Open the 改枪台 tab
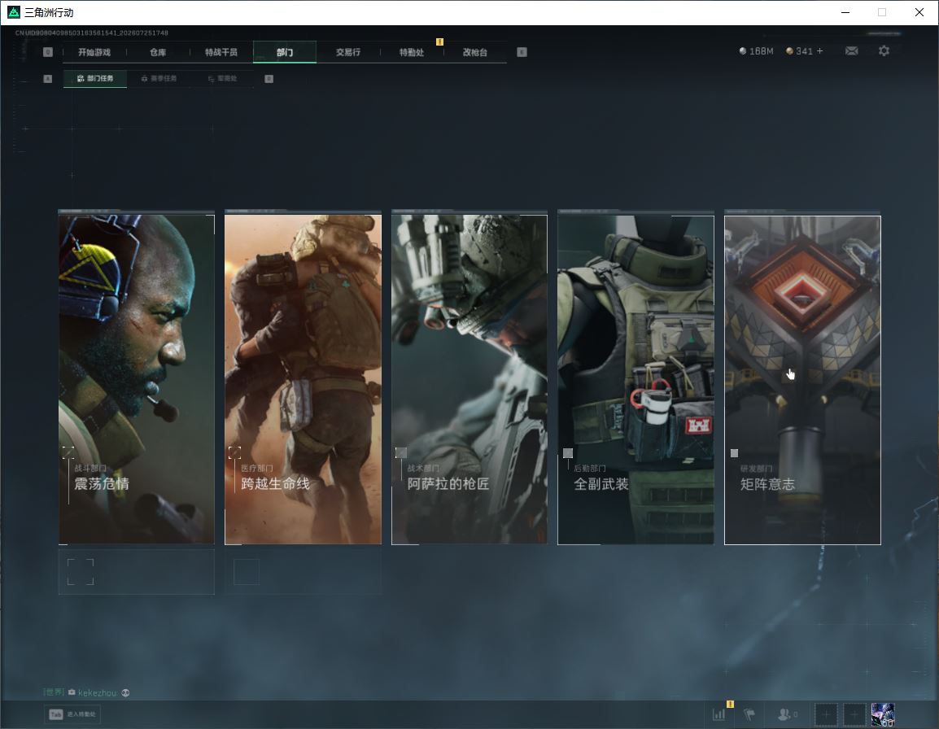 475,52
